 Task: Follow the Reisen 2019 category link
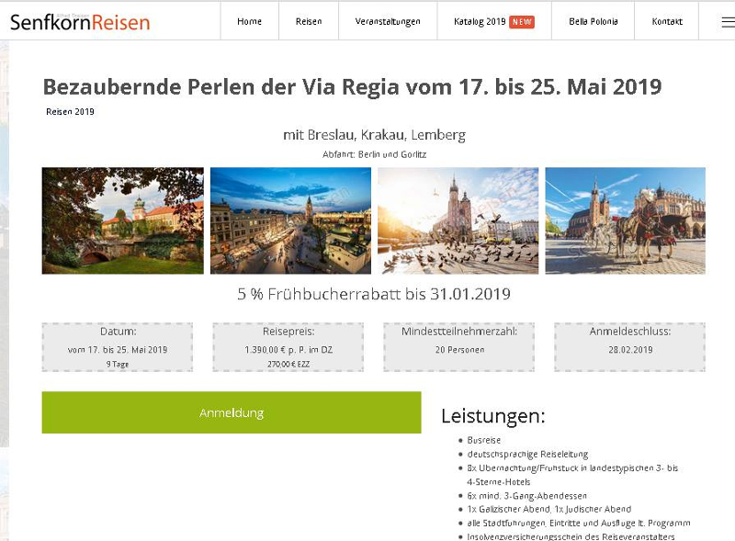click(x=70, y=111)
